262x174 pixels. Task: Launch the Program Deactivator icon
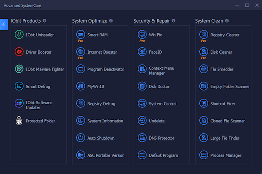pos(80,69)
